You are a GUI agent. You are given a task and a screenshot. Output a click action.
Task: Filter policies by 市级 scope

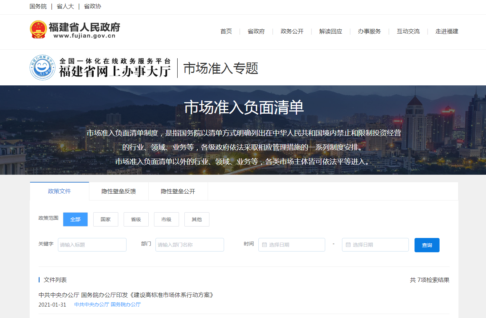167,219
